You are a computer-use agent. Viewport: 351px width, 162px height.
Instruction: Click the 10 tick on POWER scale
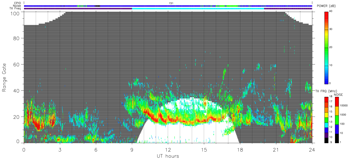[331, 65]
